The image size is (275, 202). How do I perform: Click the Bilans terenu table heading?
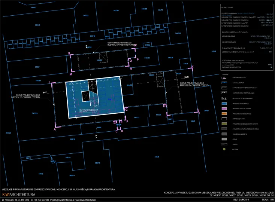coord(227,7)
